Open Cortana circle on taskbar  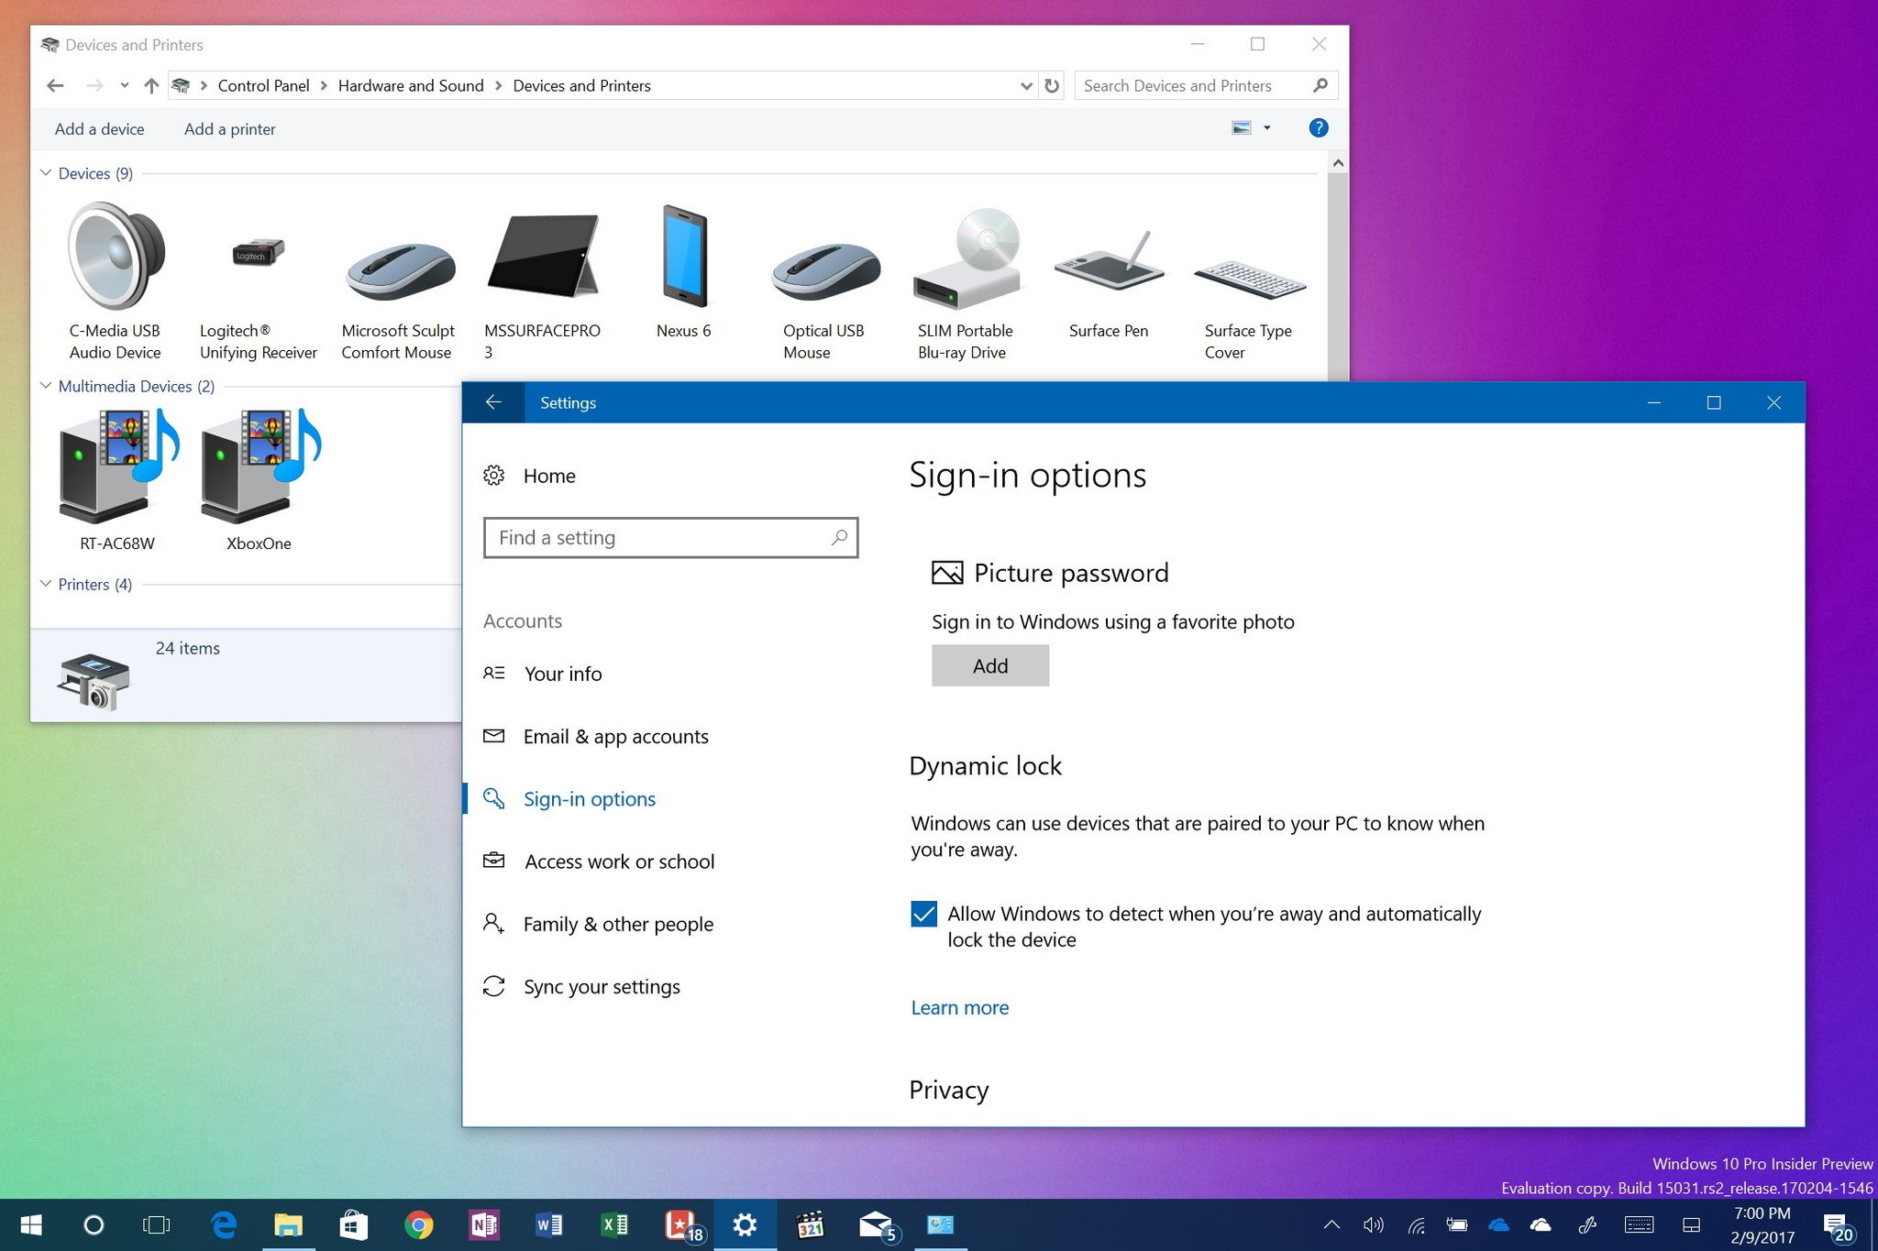click(94, 1225)
